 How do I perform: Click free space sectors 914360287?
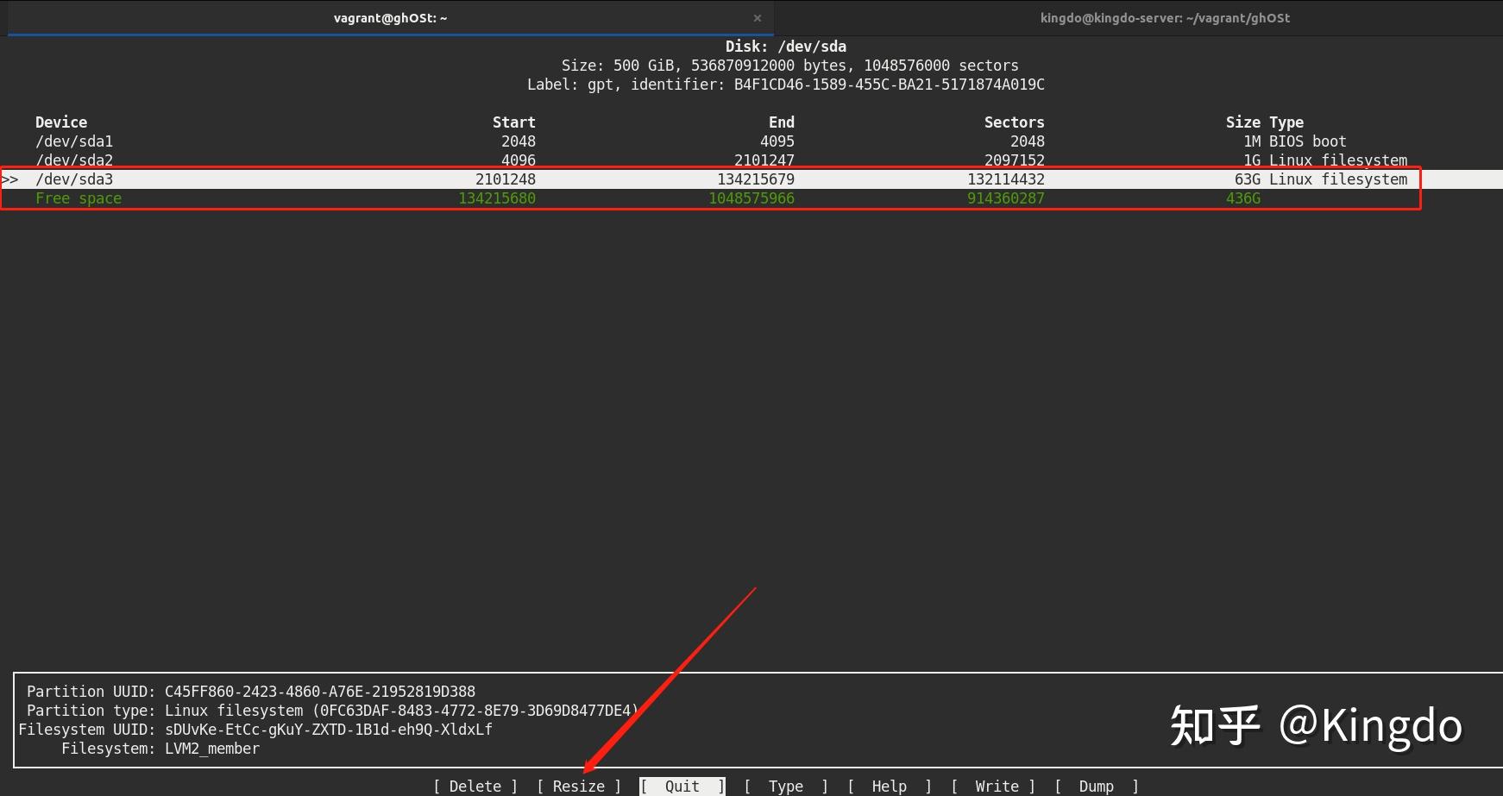(1006, 198)
